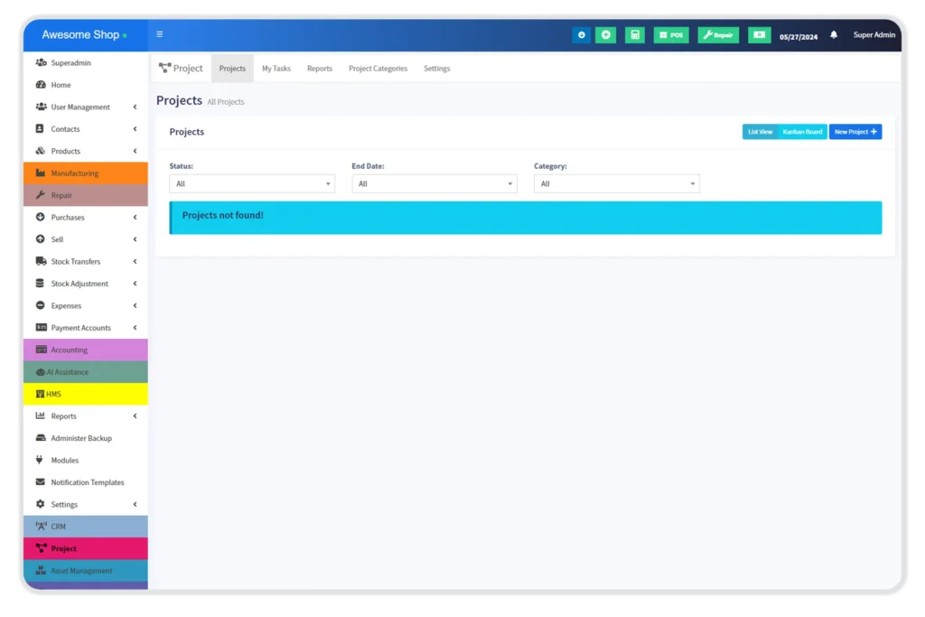Switch to List View
The image size is (925, 617).
(x=760, y=132)
